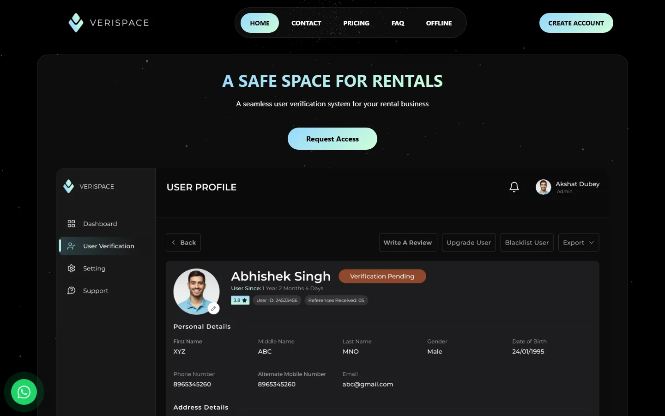
Task: Click the email abc@gmail.com
Action: pyautogui.click(x=368, y=384)
